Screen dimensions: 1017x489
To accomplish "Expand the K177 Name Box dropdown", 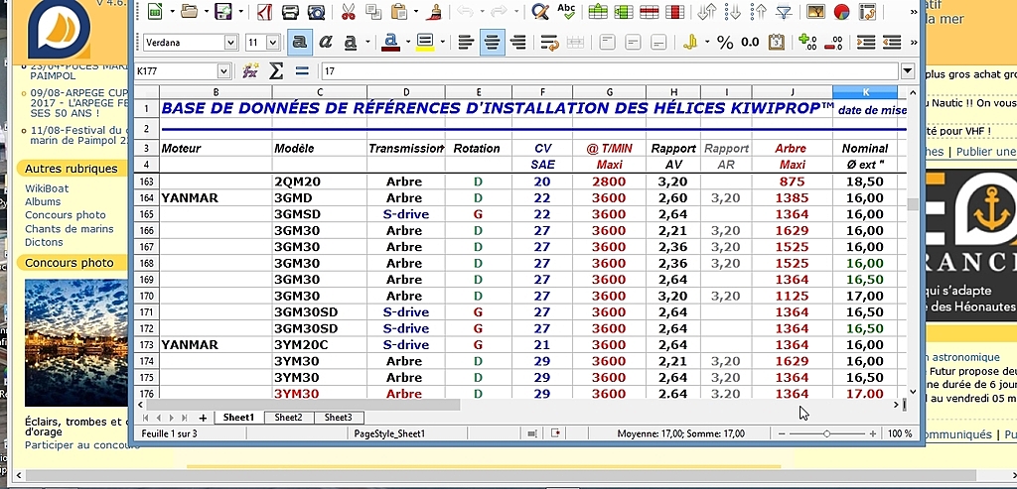I will point(223,71).
